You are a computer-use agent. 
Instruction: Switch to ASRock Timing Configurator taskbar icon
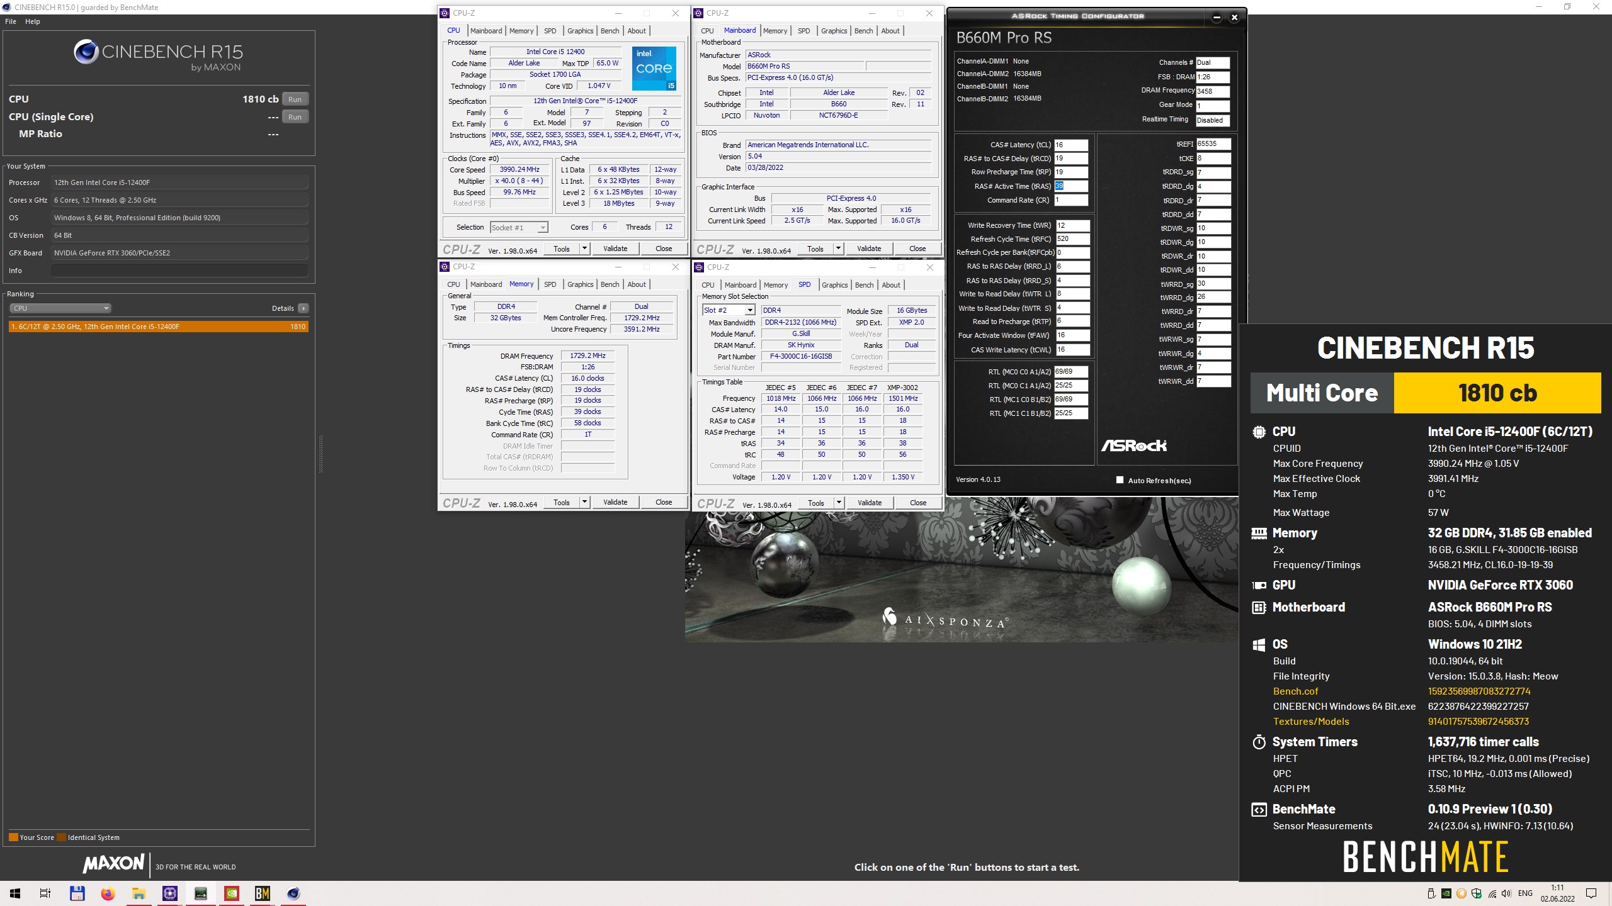point(201,893)
